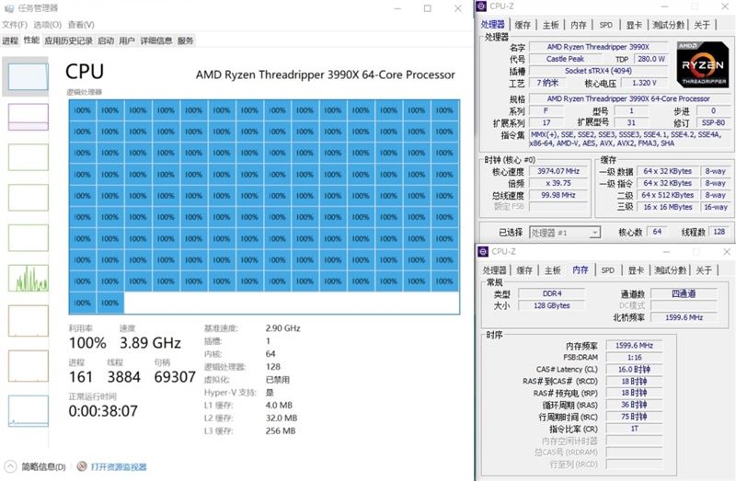Select the CPU graph thumbnail in sidebar

click(29, 76)
